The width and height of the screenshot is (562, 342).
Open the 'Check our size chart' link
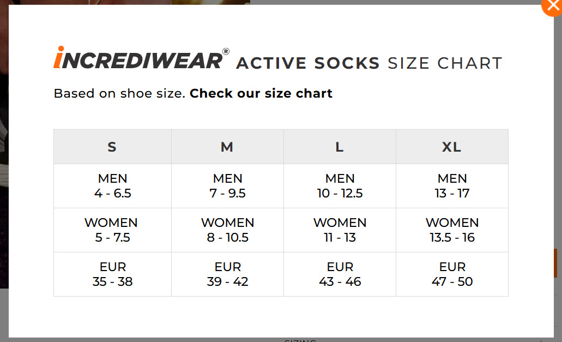[x=261, y=93]
